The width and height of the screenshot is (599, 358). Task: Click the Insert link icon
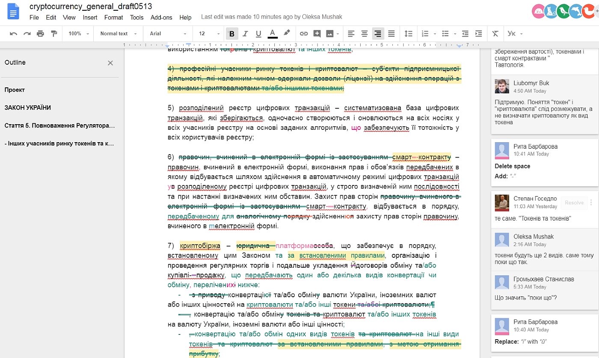click(x=303, y=33)
